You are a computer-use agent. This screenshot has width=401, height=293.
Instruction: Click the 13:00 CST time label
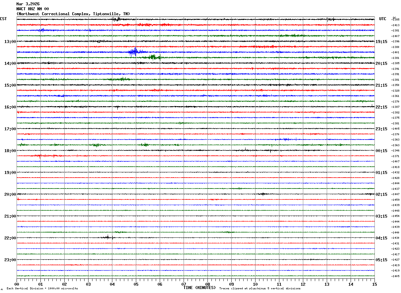pos(10,42)
